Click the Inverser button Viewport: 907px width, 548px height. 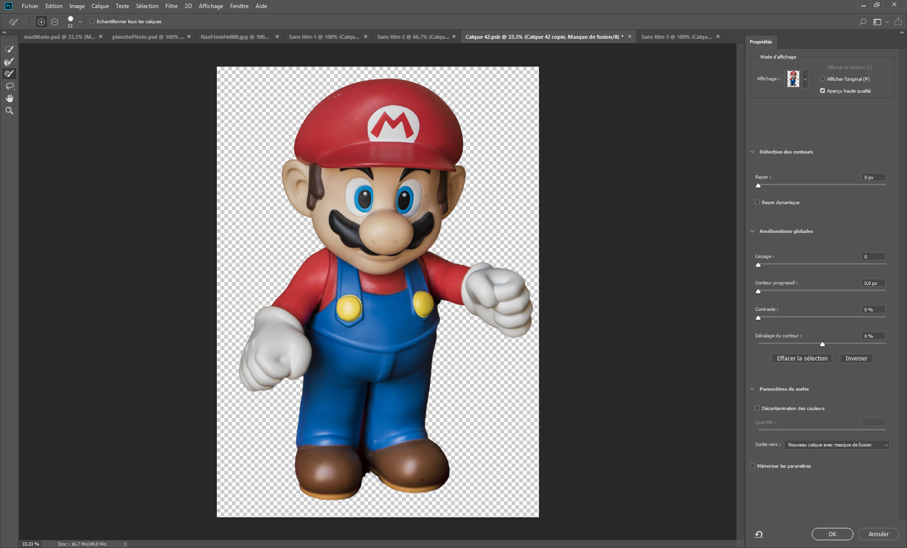coord(856,359)
